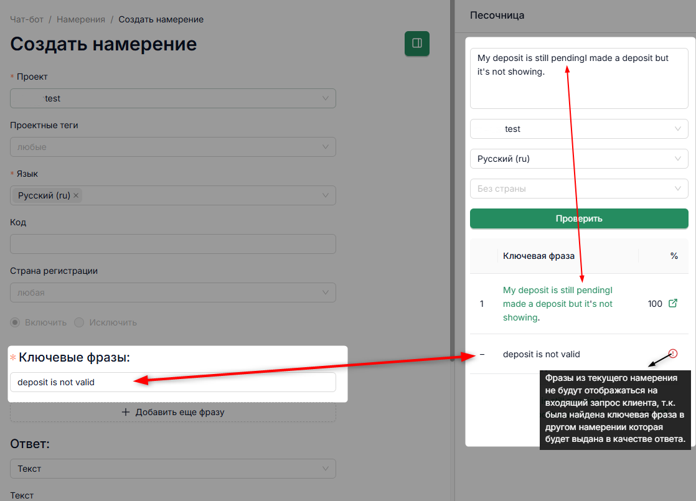Click Добавить еще фразу button
Screen dimensions: 696x501
[x=173, y=412]
